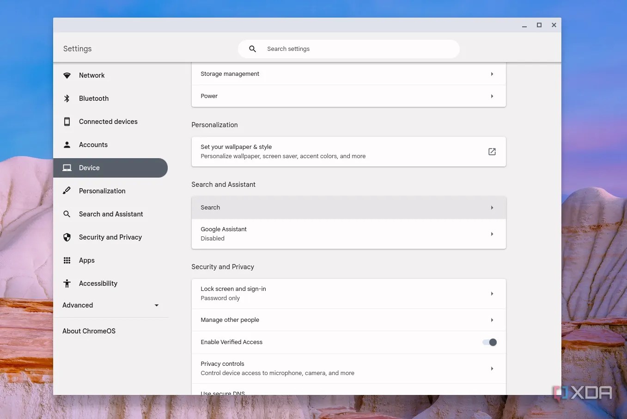
Task: Click the Power row label
Action: (x=209, y=96)
